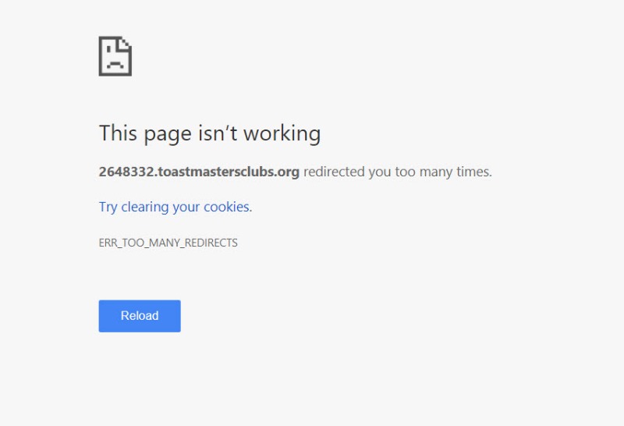Click the 'This page isn't working' heading

(x=210, y=133)
